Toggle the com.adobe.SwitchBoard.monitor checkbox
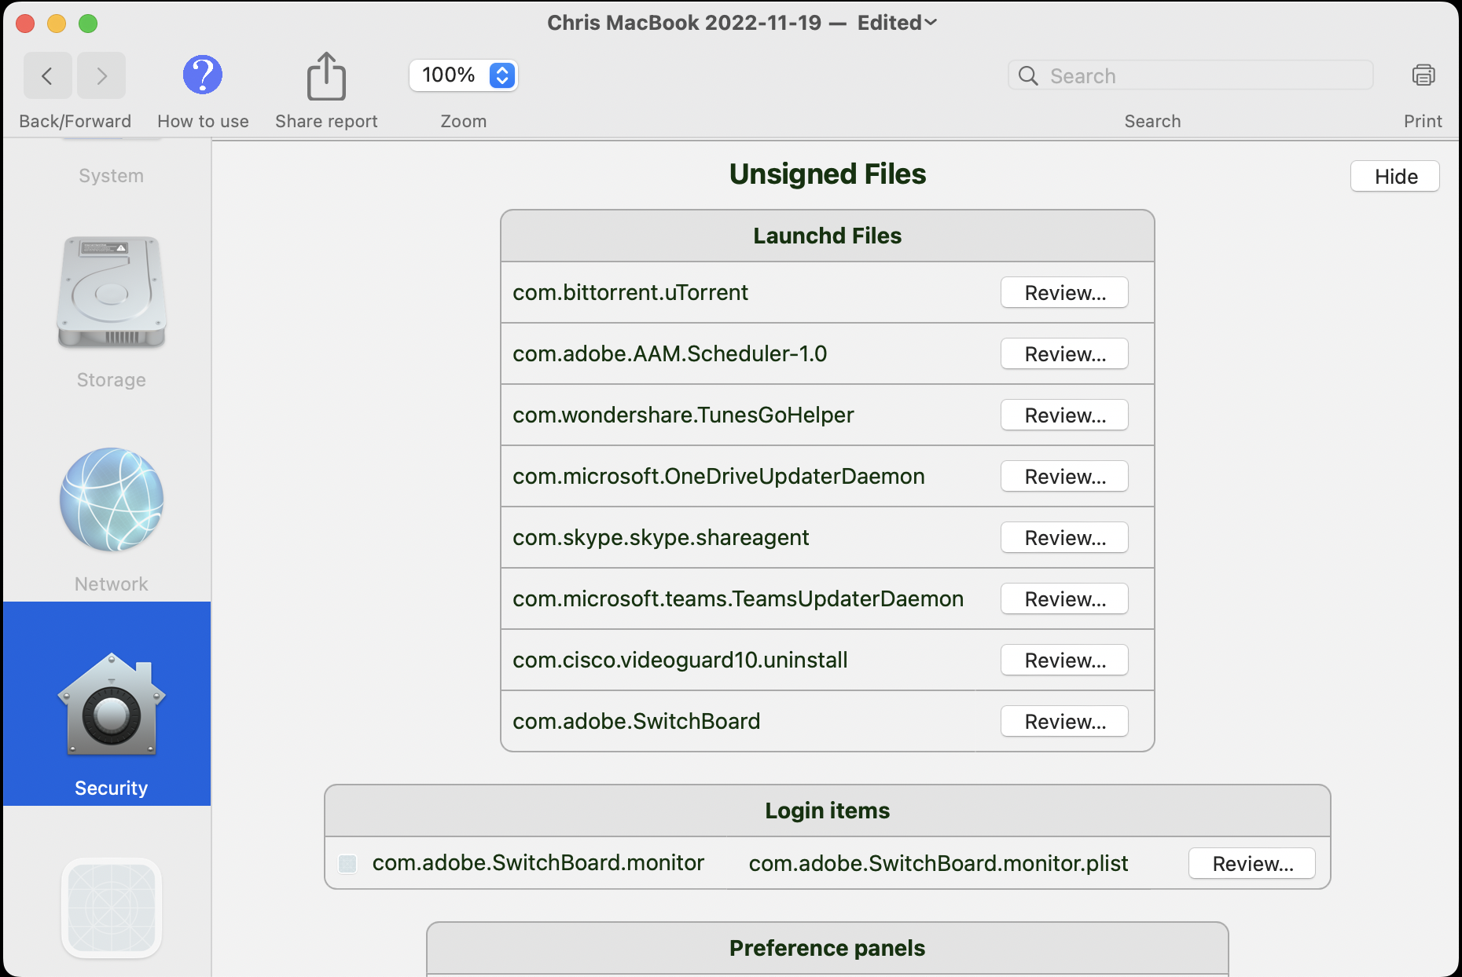This screenshot has width=1462, height=977. [347, 864]
